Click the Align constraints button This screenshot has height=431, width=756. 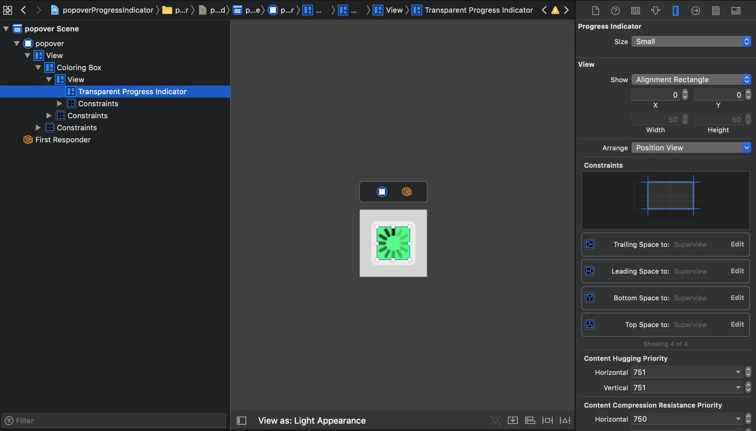tap(530, 420)
